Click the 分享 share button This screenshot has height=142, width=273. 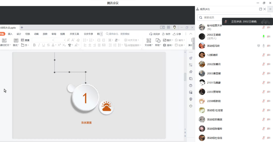[x=177, y=34]
